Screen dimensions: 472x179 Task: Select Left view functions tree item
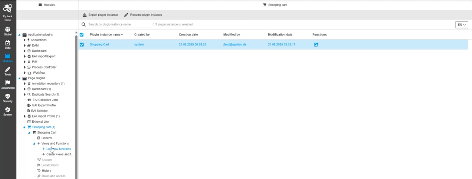click(x=59, y=149)
